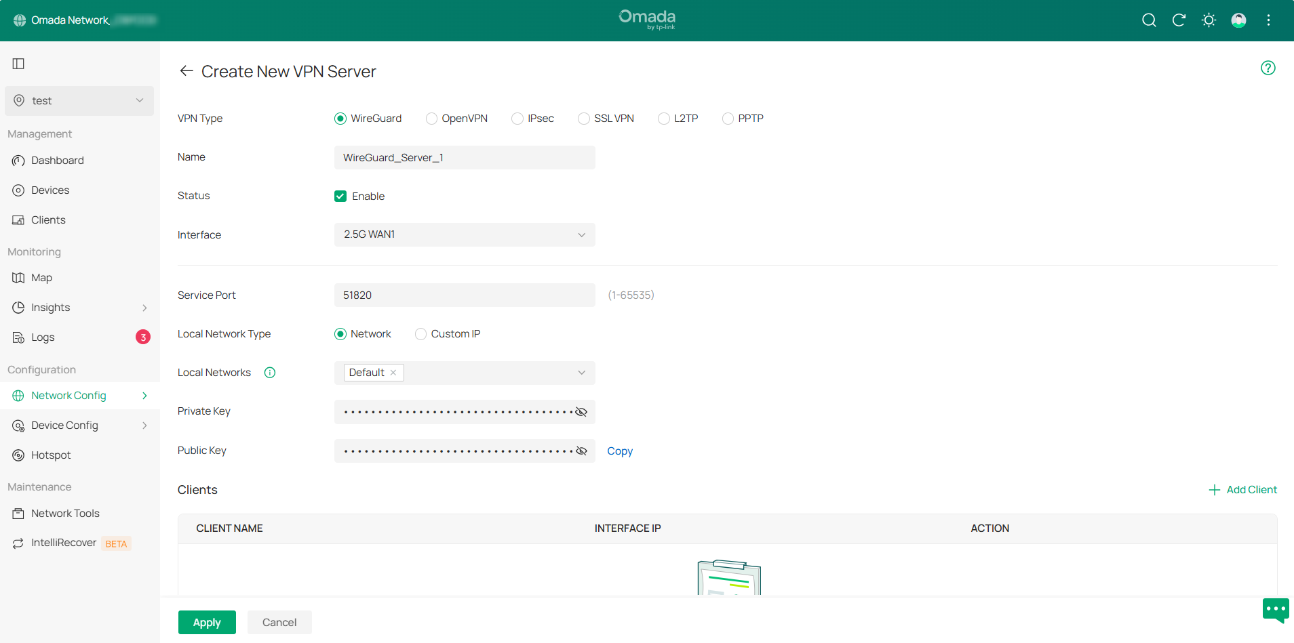Image resolution: width=1294 pixels, height=643 pixels.
Task: Click the global search icon
Action: 1149,20
